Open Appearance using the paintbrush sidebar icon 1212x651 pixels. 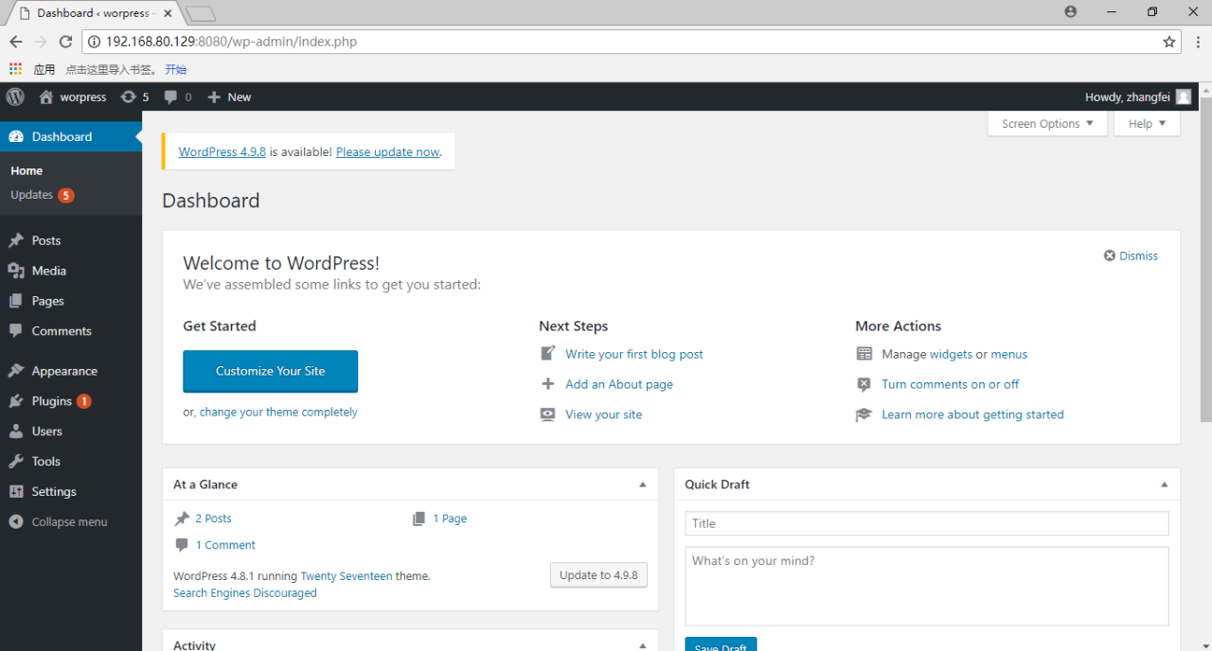16,370
